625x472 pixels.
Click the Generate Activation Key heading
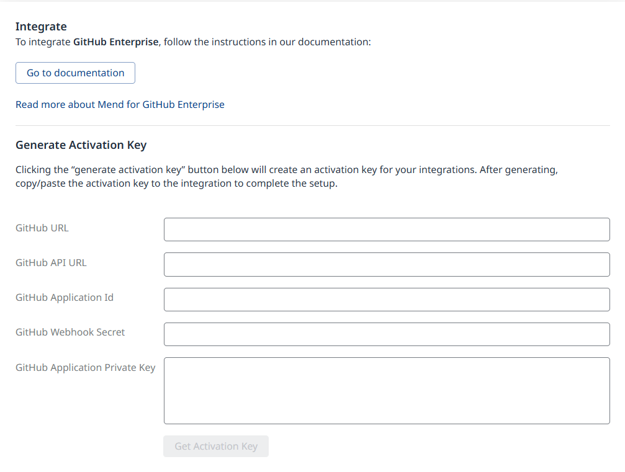click(x=81, y=145)
